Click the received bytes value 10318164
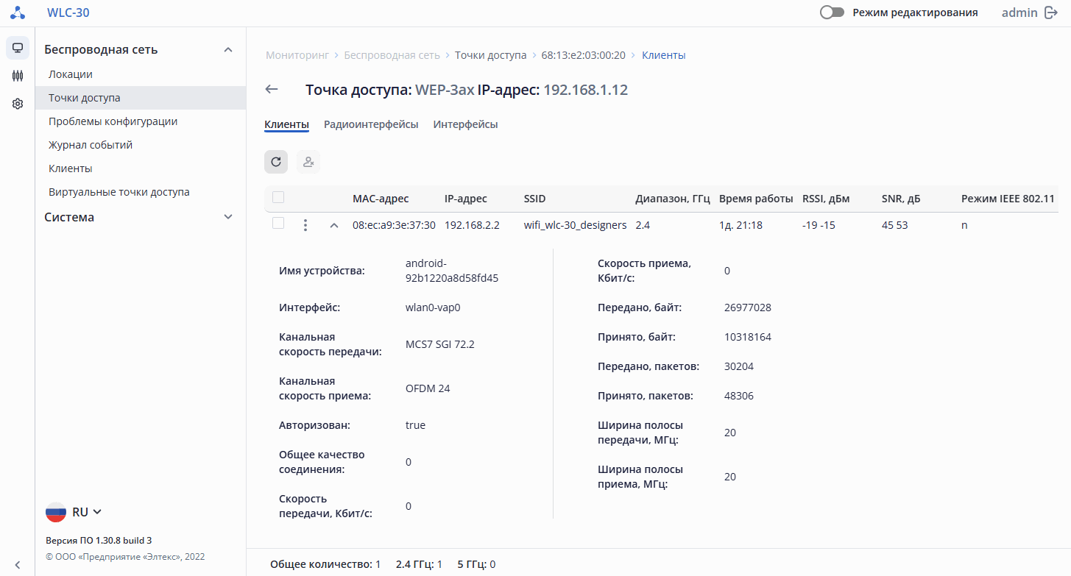1071x576 pixels. (x=748, y=337)
